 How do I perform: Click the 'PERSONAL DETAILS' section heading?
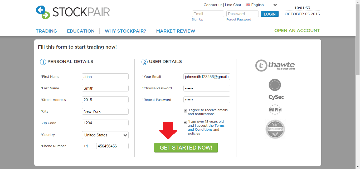pos(70,62)
